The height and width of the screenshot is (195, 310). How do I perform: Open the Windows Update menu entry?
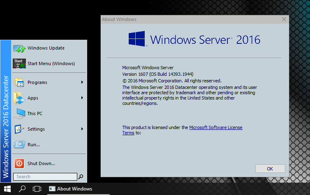(x=46, y=48)
